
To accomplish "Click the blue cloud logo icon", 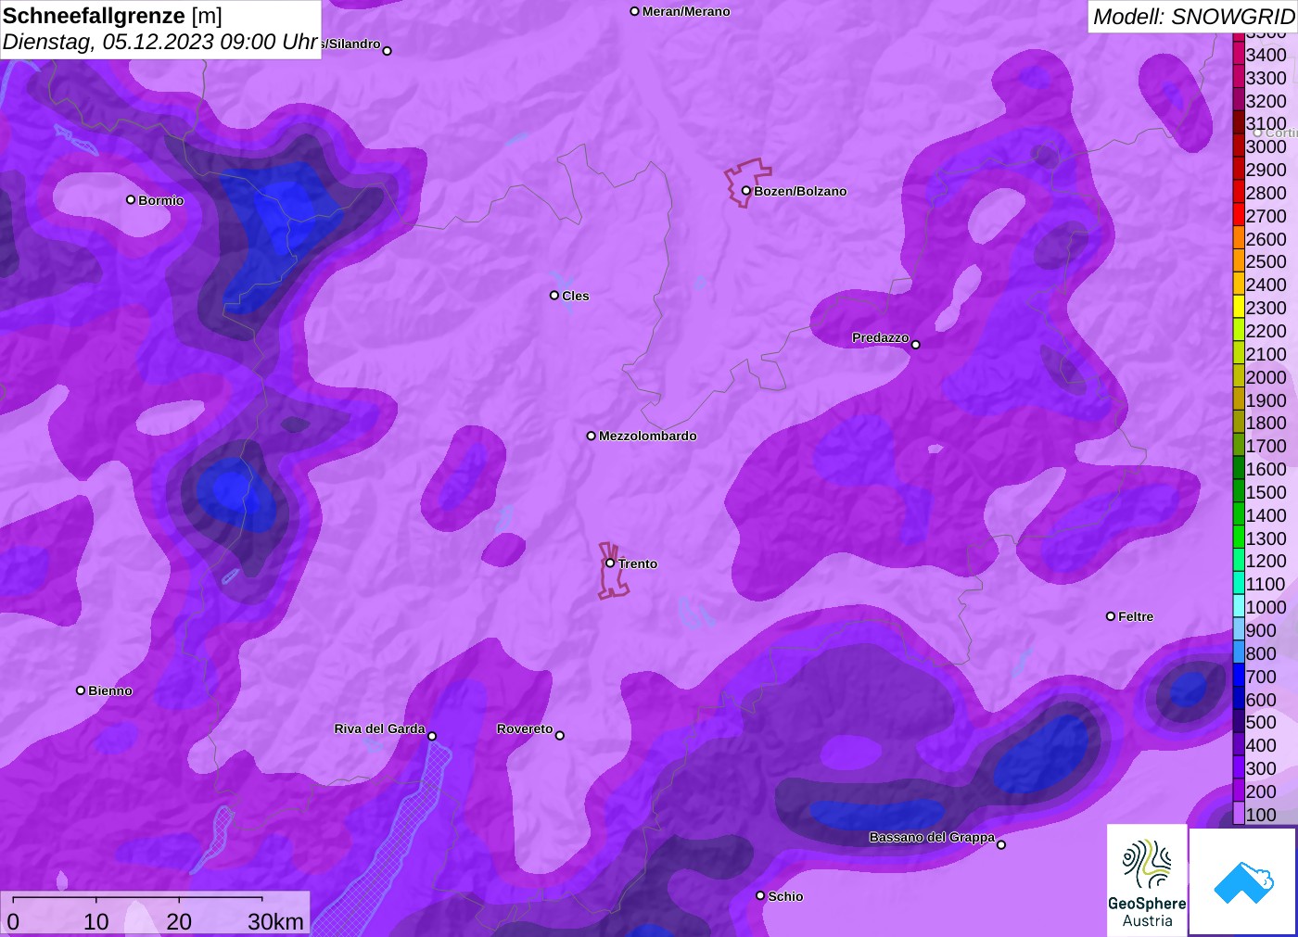I will (1243, 882).
